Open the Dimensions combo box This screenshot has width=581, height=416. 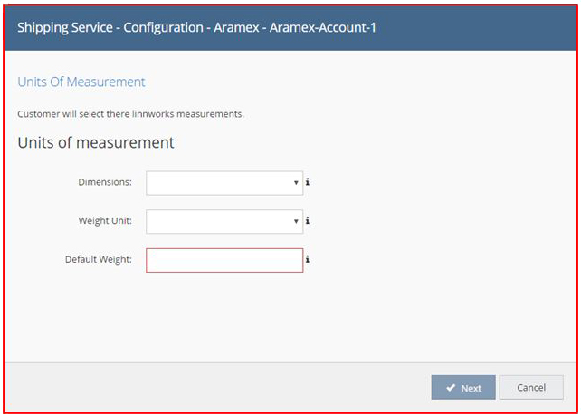pos(224,183)
